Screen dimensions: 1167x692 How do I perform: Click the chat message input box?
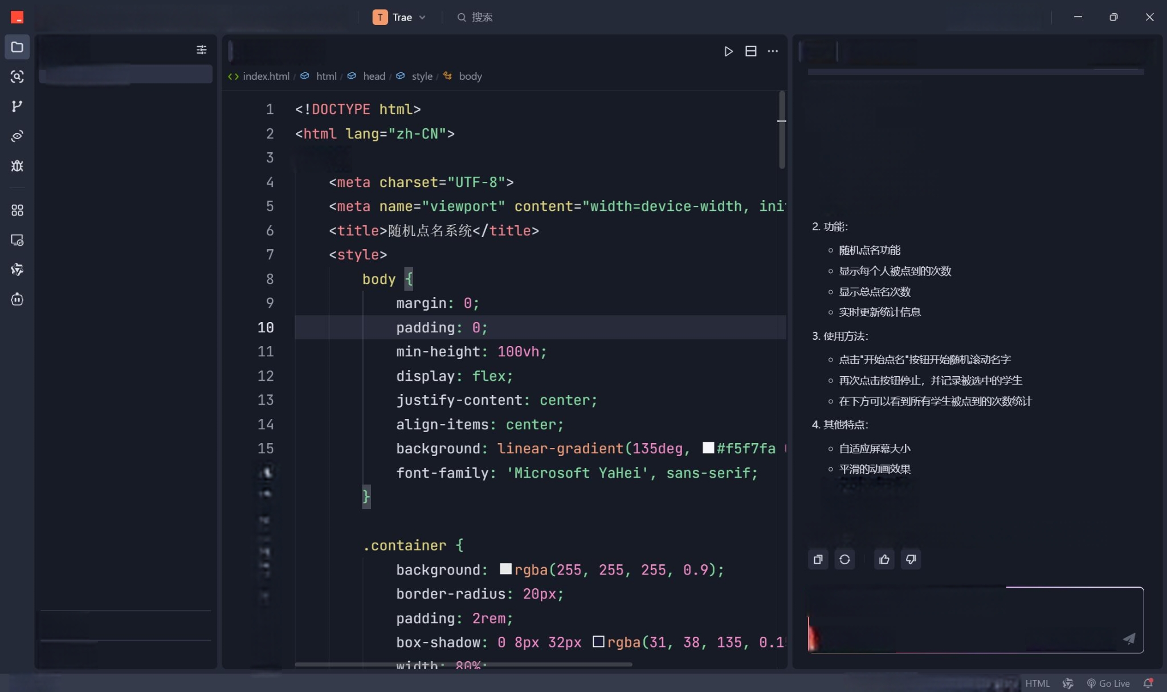pos(976,620)
